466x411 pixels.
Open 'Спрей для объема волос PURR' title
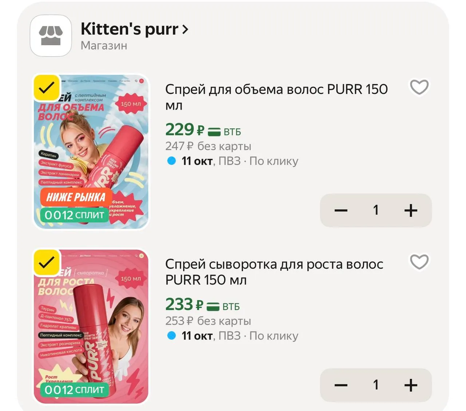(x=276, y=97)
